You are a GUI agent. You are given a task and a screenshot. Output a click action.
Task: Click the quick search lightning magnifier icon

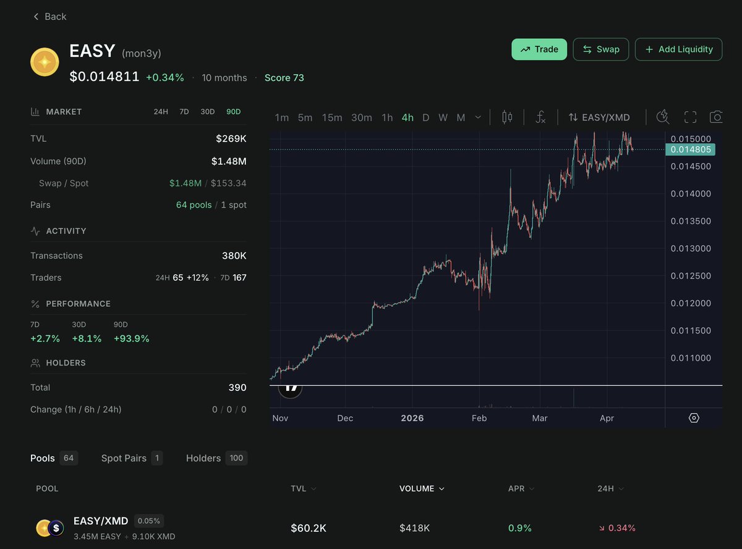click(663, 117)
